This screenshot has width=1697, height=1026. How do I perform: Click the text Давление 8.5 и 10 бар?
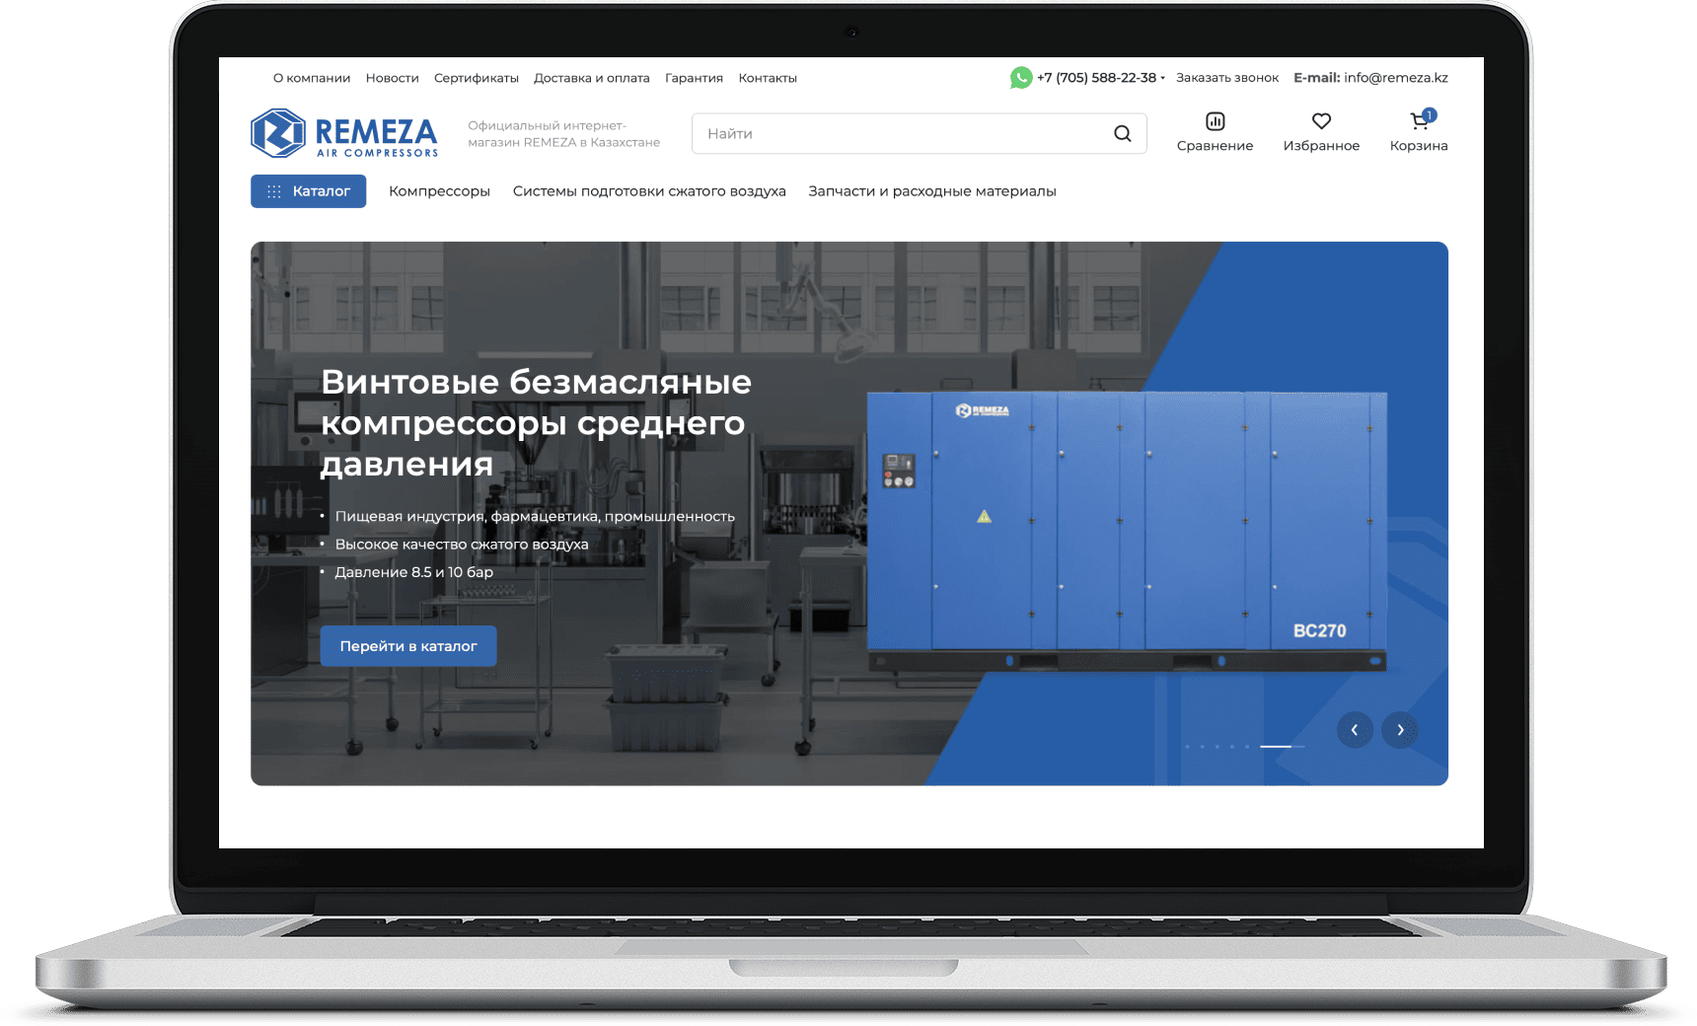pyautogui.click(x=414, y=572)
